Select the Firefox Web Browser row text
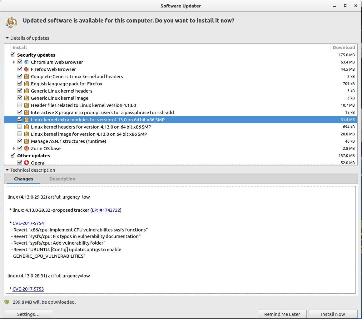 53,69
